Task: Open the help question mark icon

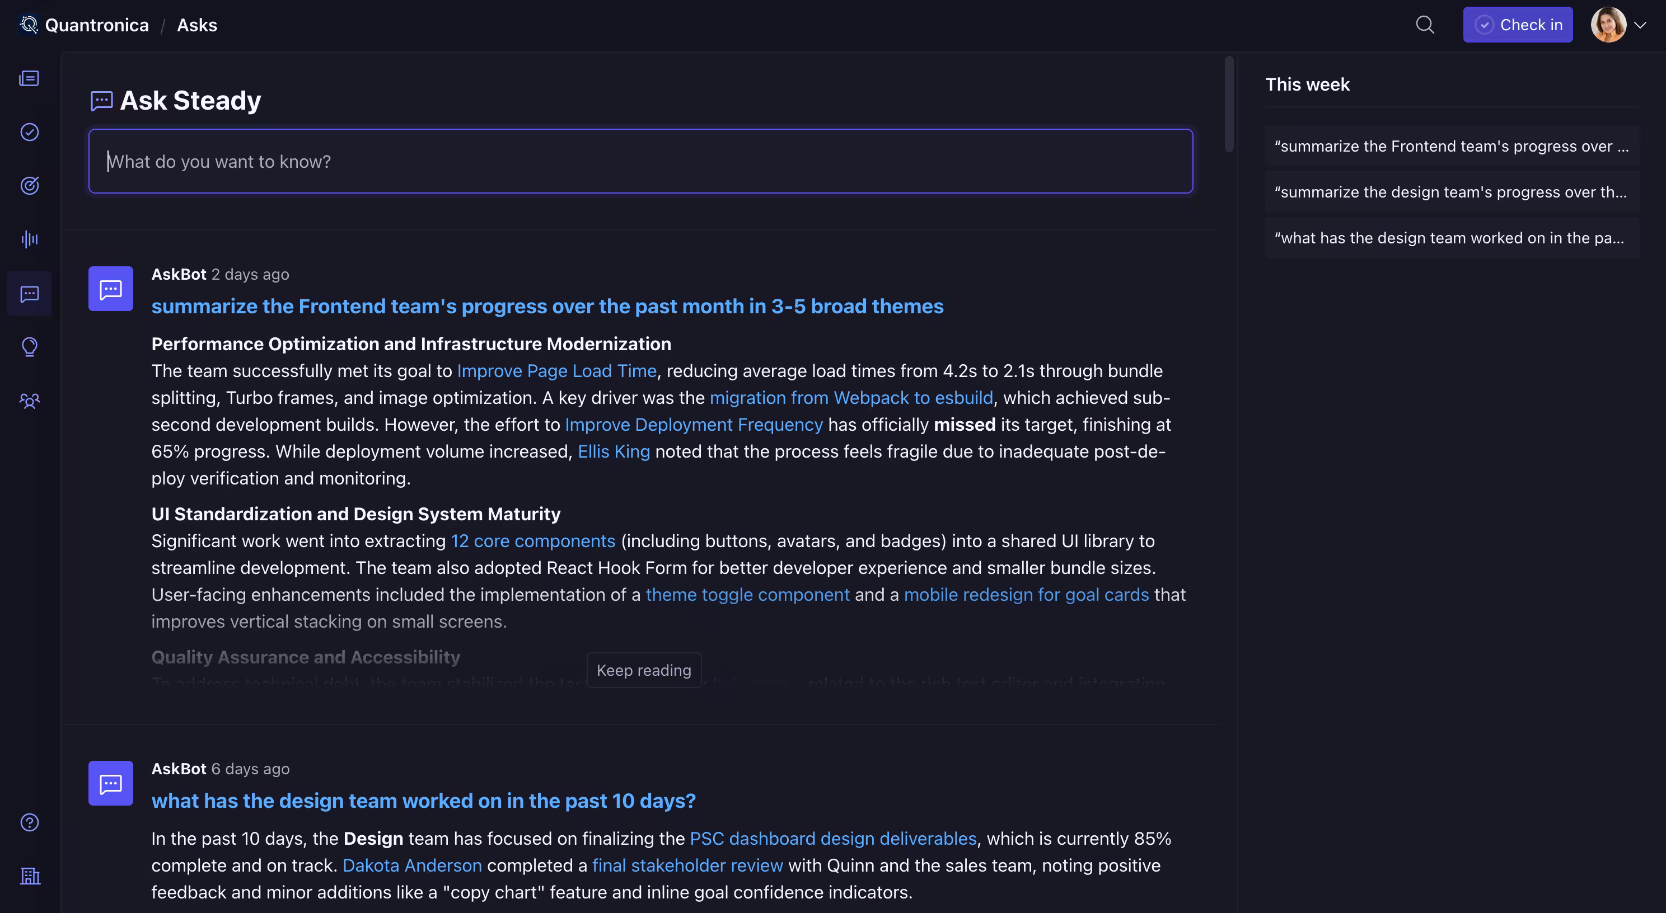Action: coord(29,822)
